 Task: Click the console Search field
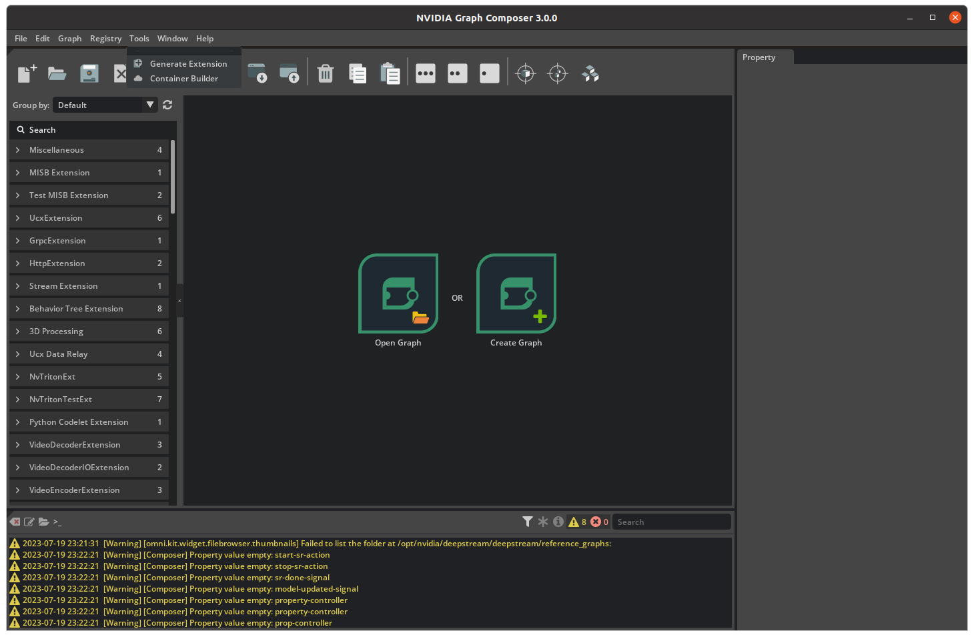[671, 522]
